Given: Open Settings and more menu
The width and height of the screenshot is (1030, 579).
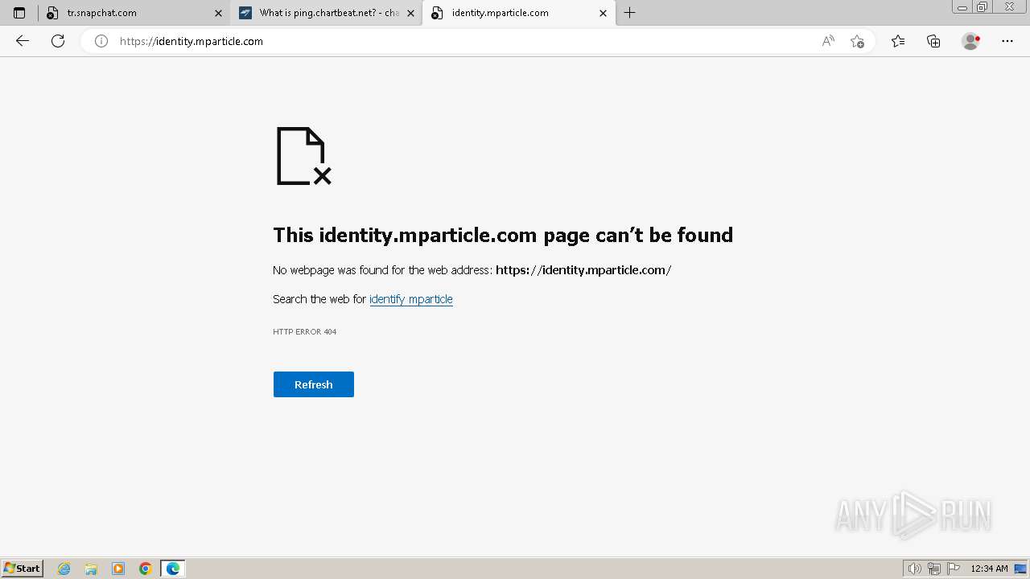Looking at the screenshot, I should (1007, 41).
